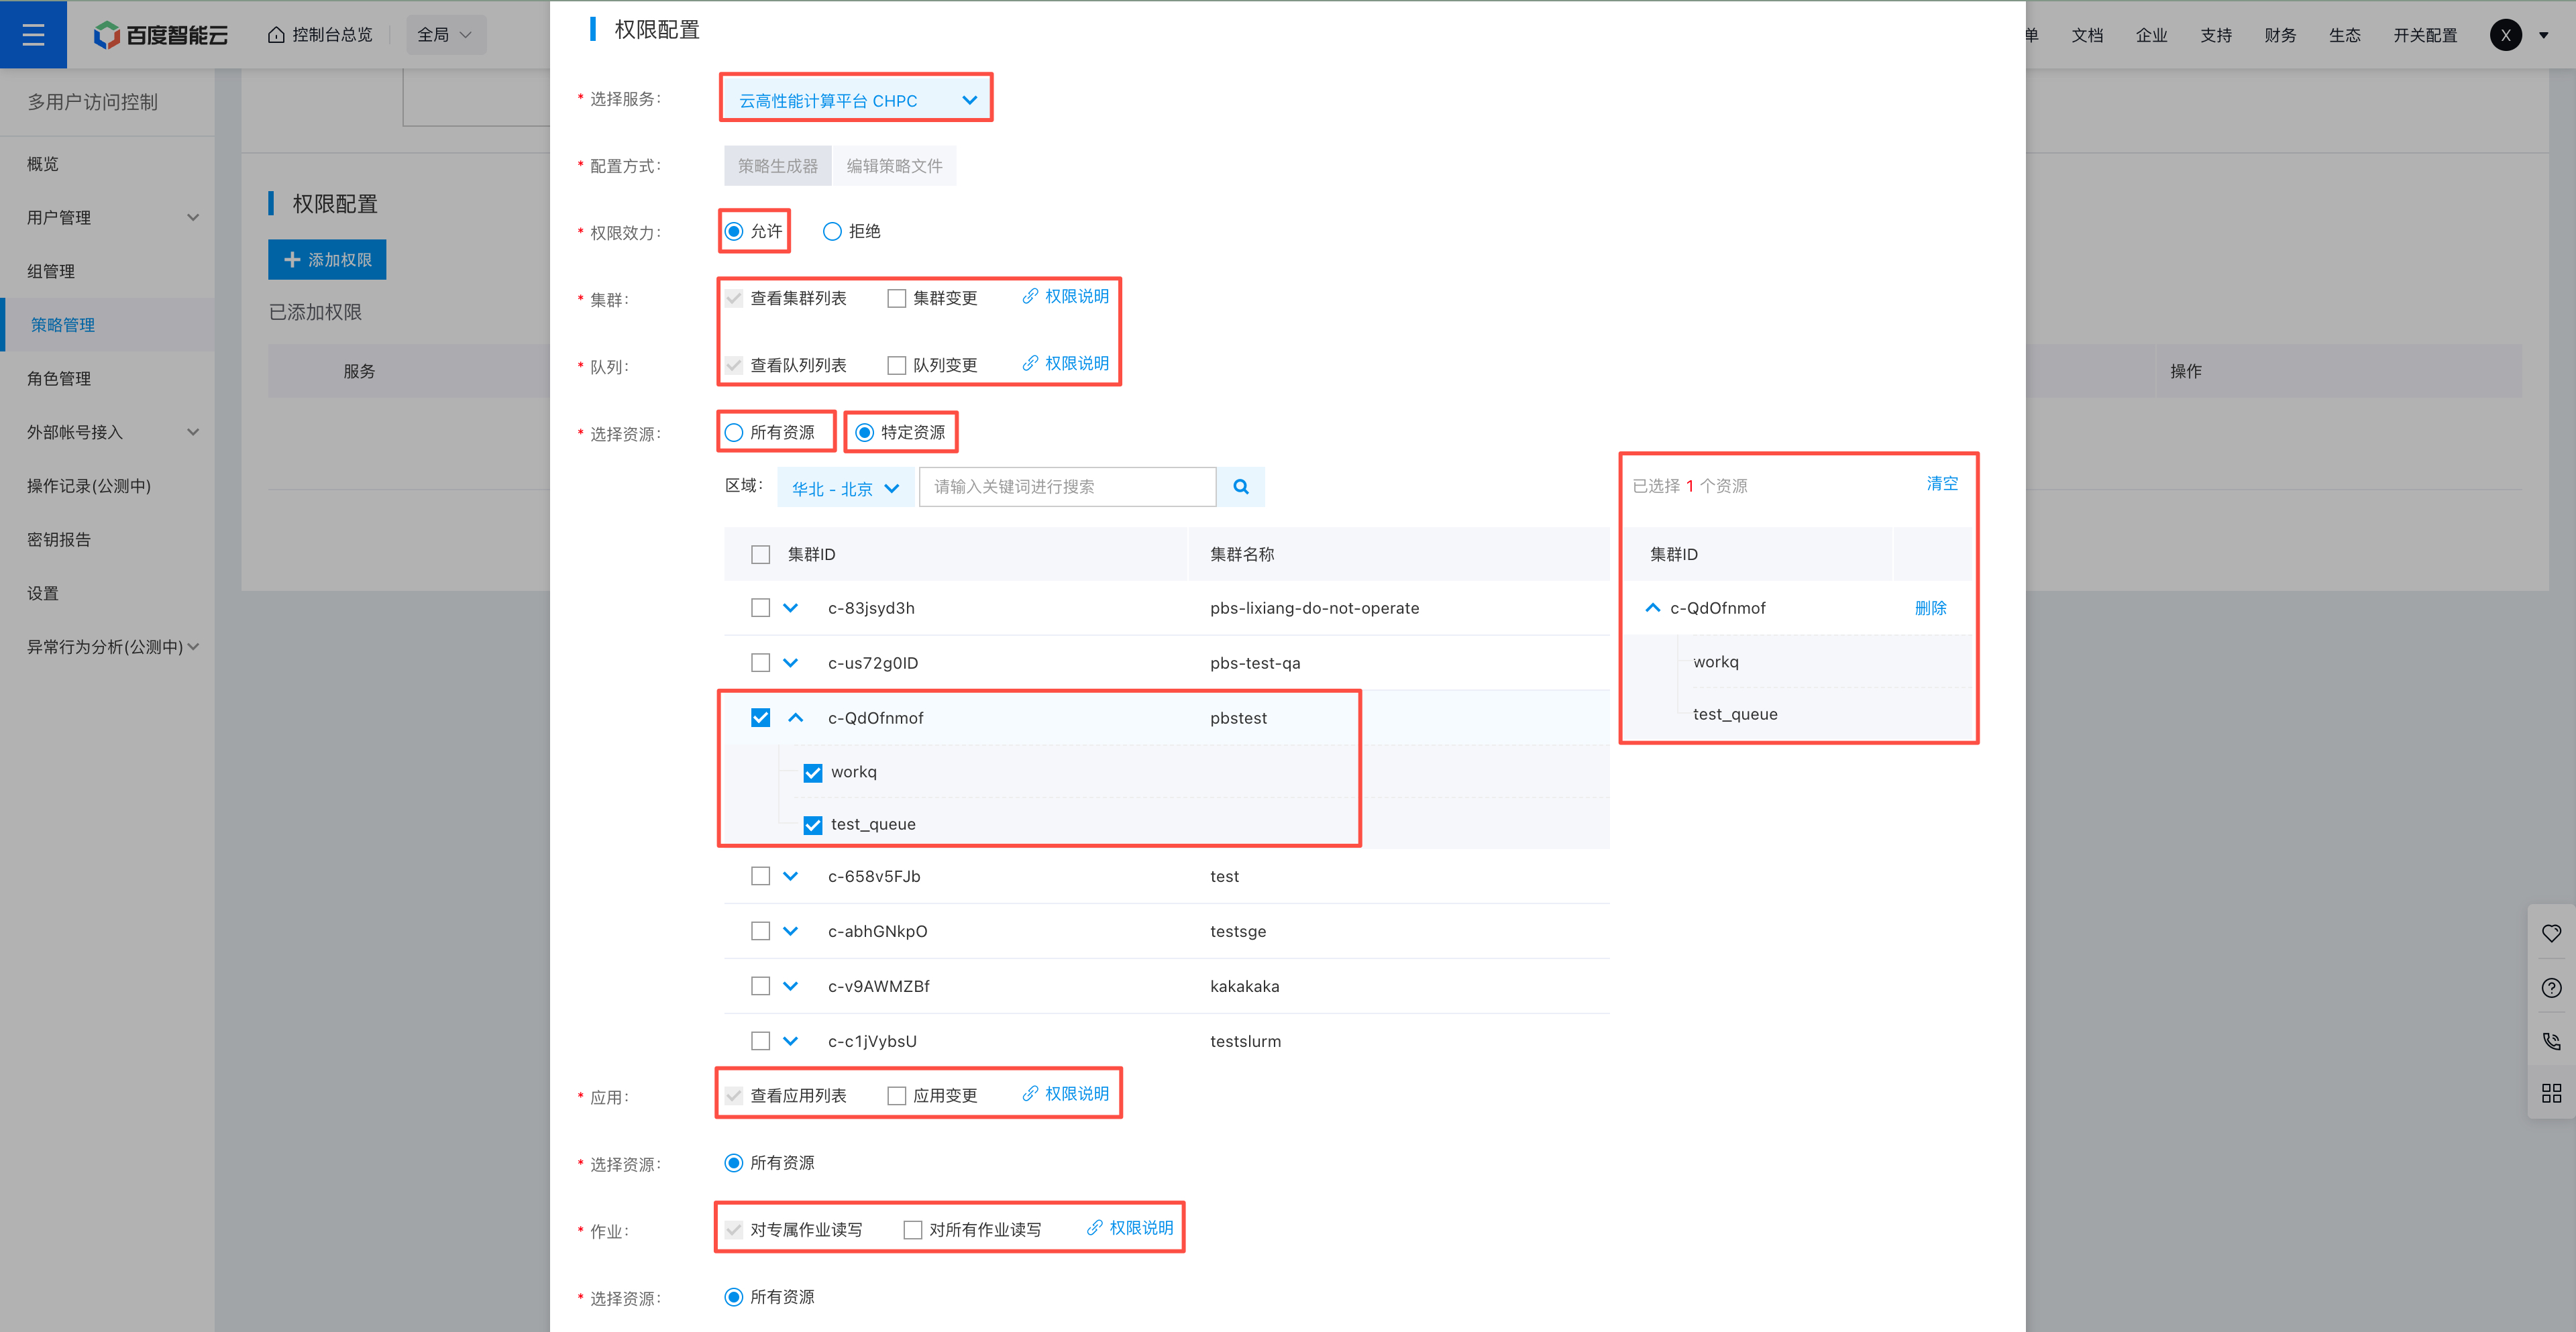2576x1332 pixels.
Task: Click the 添加权限 button
Action: click(x=327, y=260)
